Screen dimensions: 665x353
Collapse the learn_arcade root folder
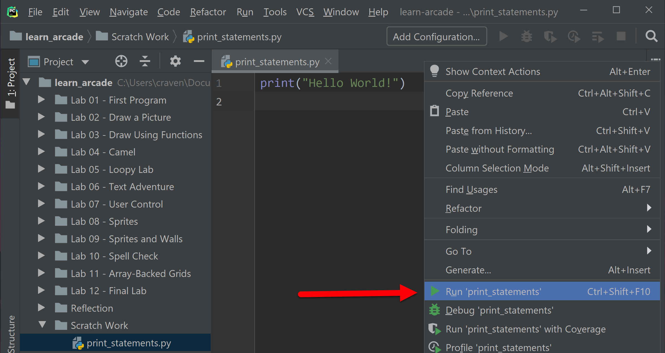[27, 82]
